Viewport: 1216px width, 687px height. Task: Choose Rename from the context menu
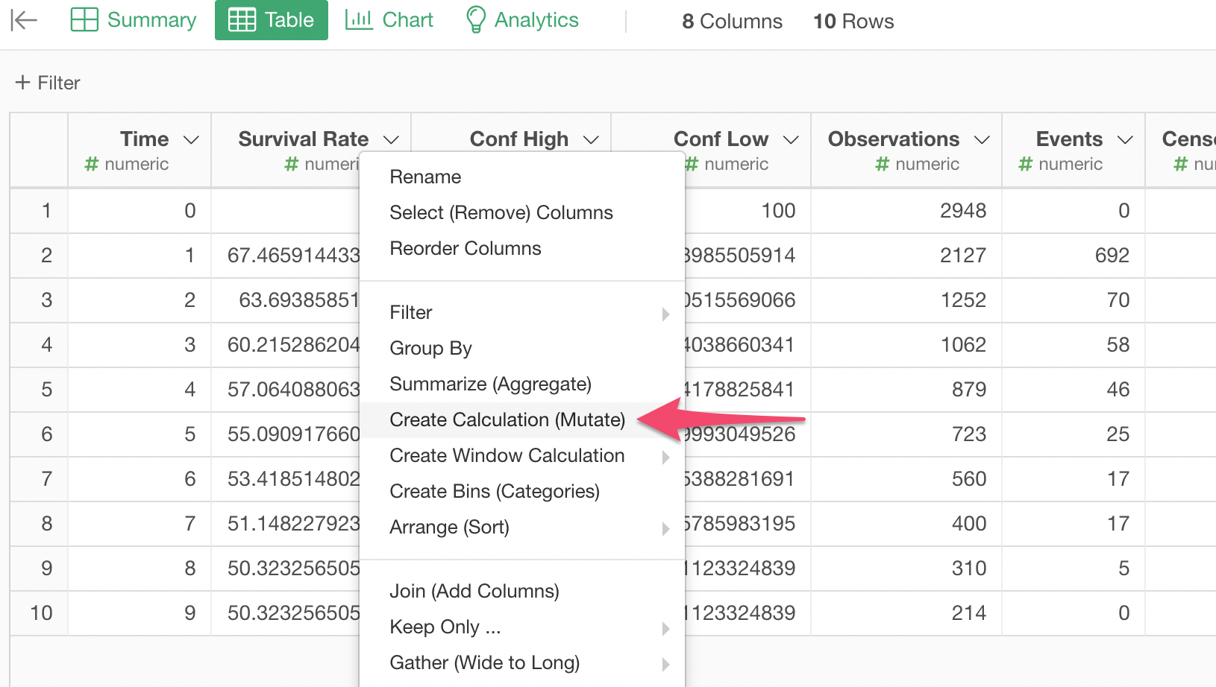425,177
